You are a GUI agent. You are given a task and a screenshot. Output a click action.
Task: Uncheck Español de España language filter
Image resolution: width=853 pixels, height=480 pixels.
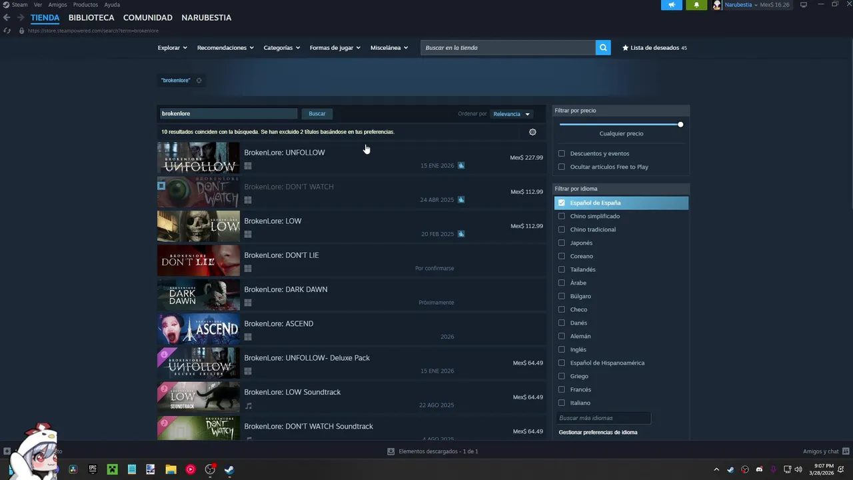561,203
